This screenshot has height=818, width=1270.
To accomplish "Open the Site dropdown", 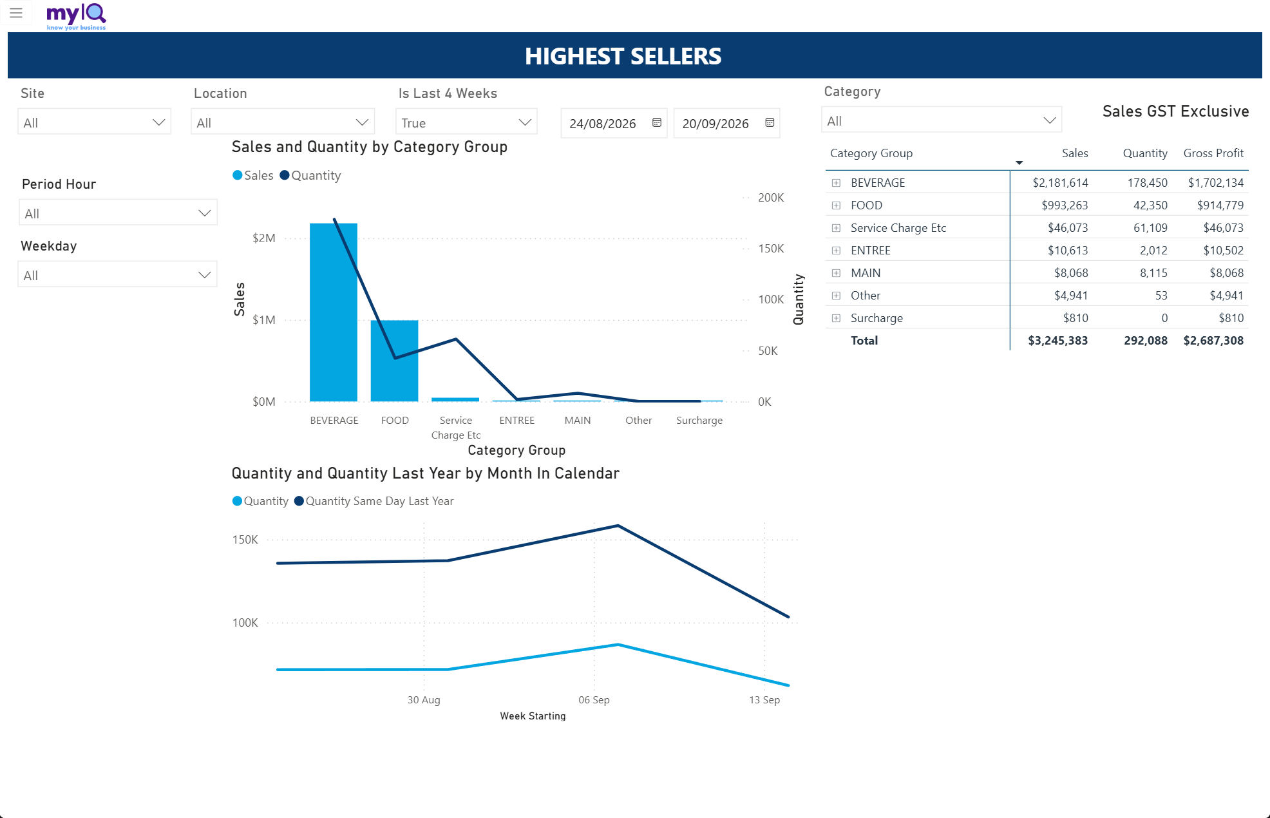I will click(x=95, y=122).
